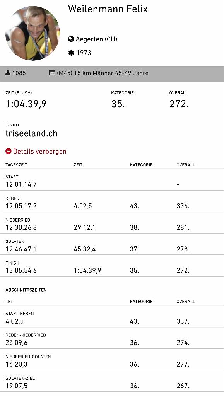This screenshot has width=224, height=396.
Task: Select the name Weilenmann Felix
Action: (x=108, y=9)
